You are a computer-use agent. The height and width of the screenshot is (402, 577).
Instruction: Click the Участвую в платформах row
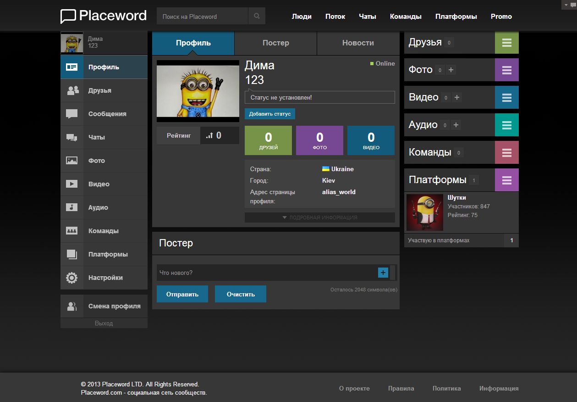pyautogui.click(x=462, y=240)
